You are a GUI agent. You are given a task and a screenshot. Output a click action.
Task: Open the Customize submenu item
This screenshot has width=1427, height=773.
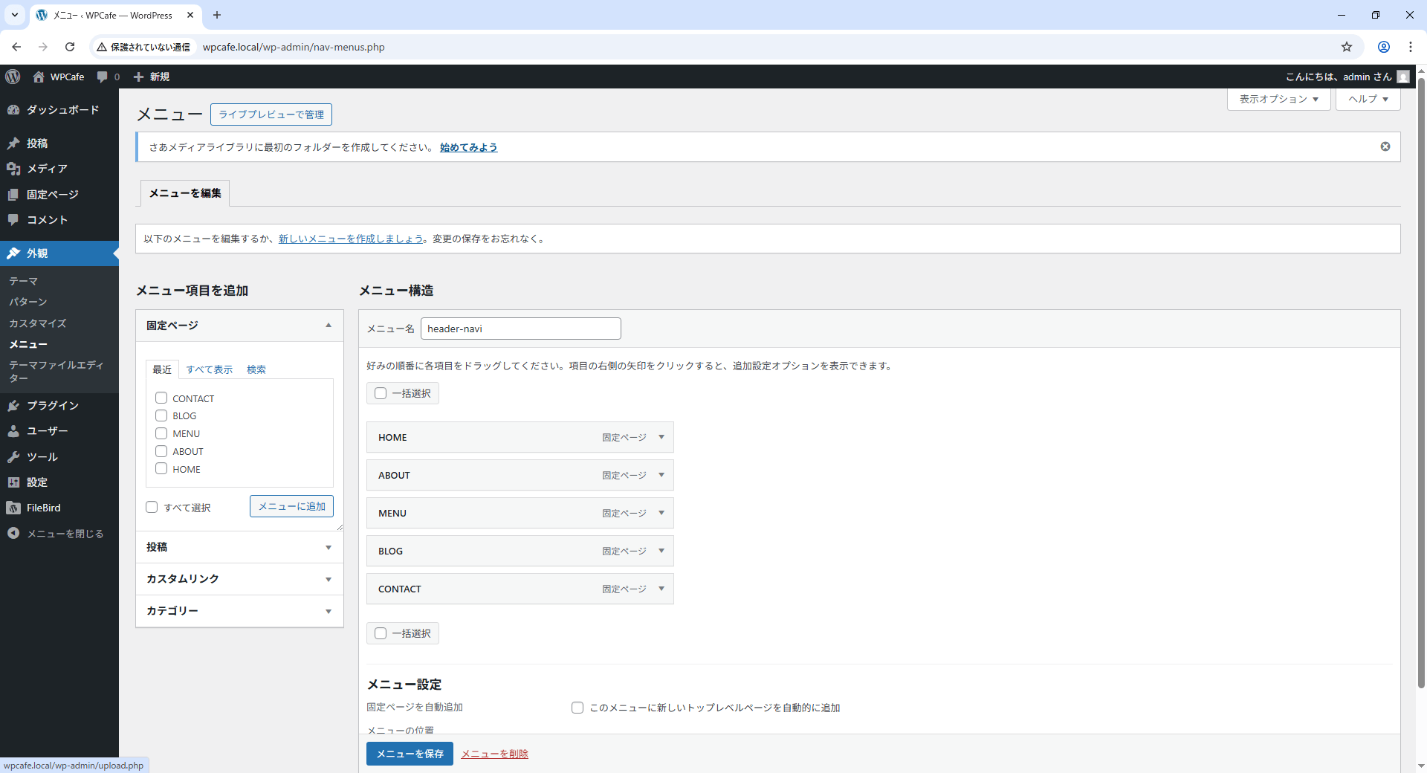pyautogui.click(x=37, y=323)
